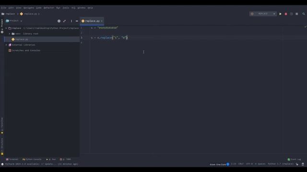This screenshot has height=172, width=307.
Task: Open the Run menu
Action: pos(58,8)
